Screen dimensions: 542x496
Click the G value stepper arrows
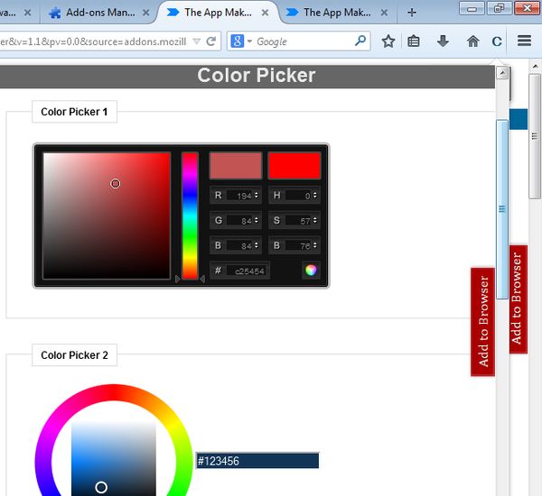[x=257, y=220]
